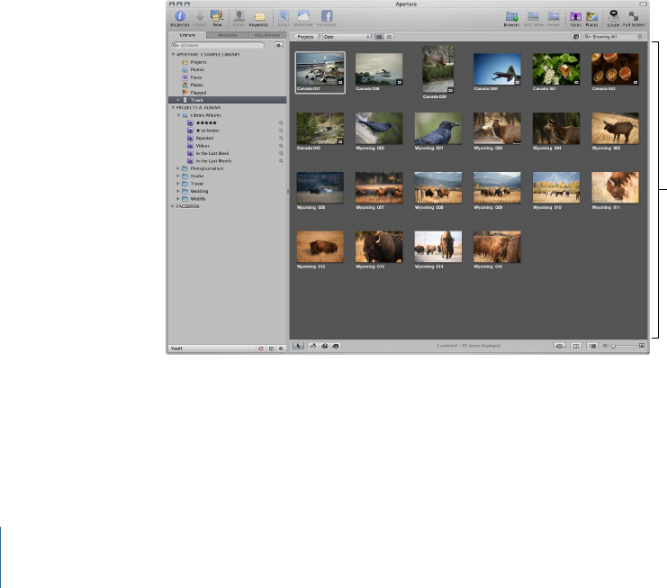
Task: Click the Stamp tool icon
Action: (336, 346)
